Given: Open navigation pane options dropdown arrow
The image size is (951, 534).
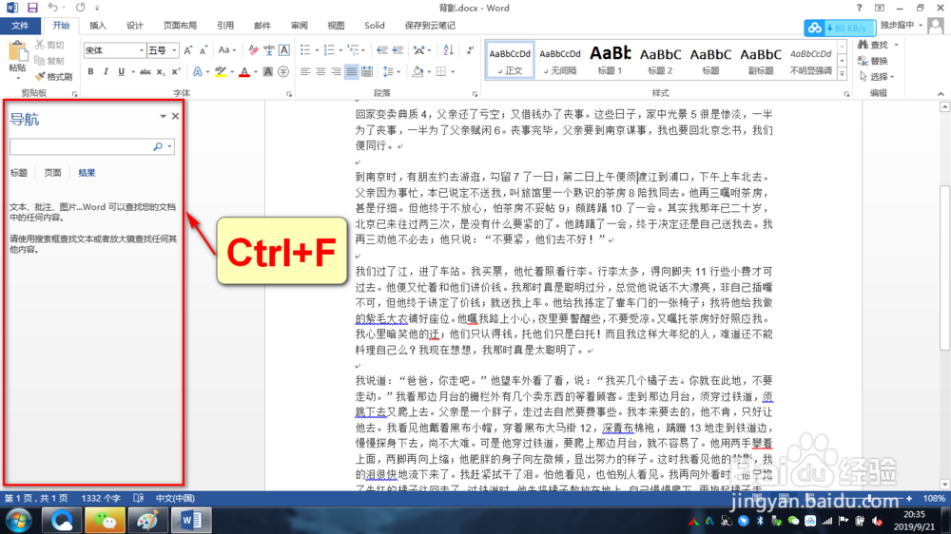Looking at the screenshot, I should 164,116.
